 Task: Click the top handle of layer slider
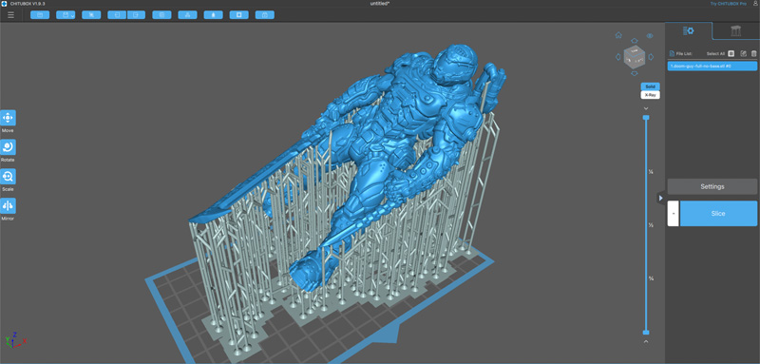point(646,117)
